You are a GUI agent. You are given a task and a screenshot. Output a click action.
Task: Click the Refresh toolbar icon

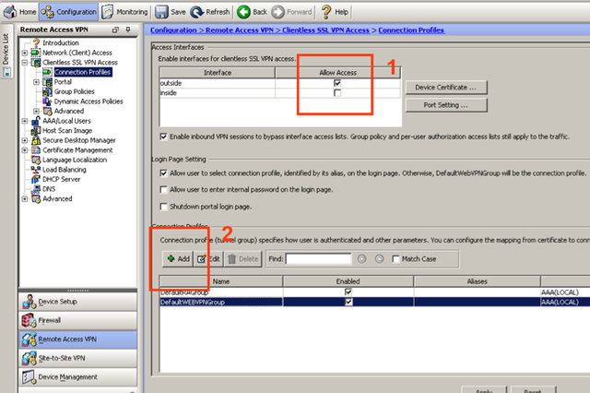click(x=196, y=12)
